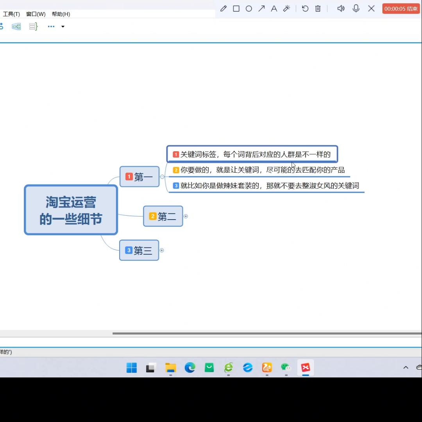Click priority 2 marker on 你要做的 subtopic
The width and height of the screenshot is (422, 422).
176,170
